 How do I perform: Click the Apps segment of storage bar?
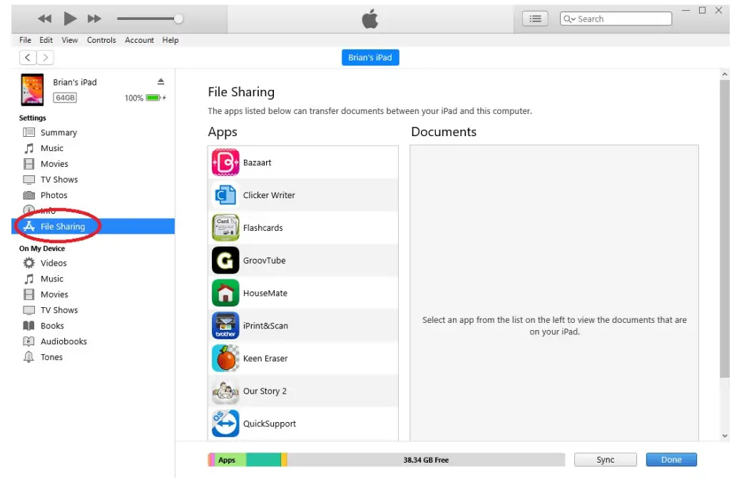pyautogui.click(x=230, y=460)
